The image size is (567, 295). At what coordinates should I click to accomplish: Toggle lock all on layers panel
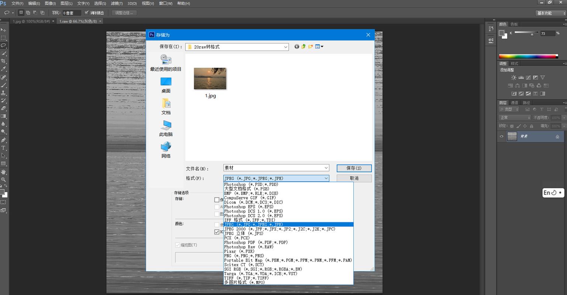[532, 126]
